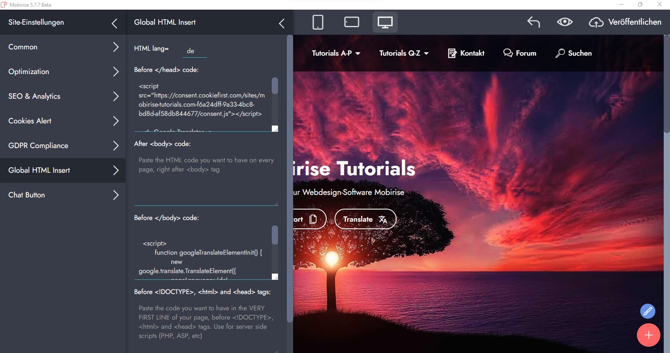Open GDPR Compliance settings
Viewport: 670px width, 353px height.
pos(63,146)
